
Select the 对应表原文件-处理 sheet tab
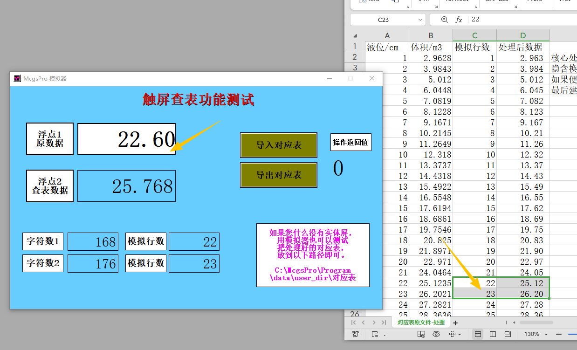(x=421, y=323)
